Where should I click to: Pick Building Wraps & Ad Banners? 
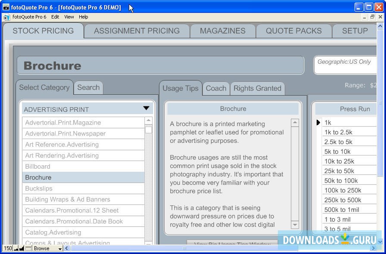pyautogui.click(x=83, y=199)
